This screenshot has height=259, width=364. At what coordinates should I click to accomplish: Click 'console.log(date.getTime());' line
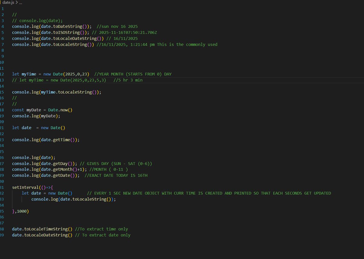pos(46,140)
